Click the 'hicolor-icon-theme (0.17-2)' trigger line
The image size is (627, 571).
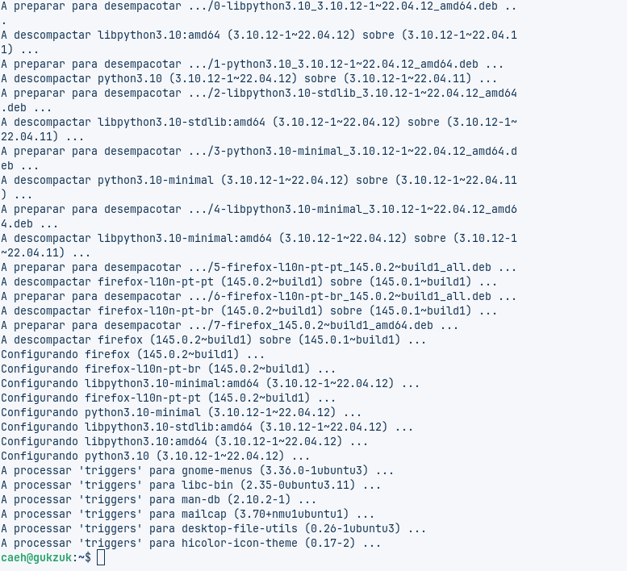pos(190,544)
